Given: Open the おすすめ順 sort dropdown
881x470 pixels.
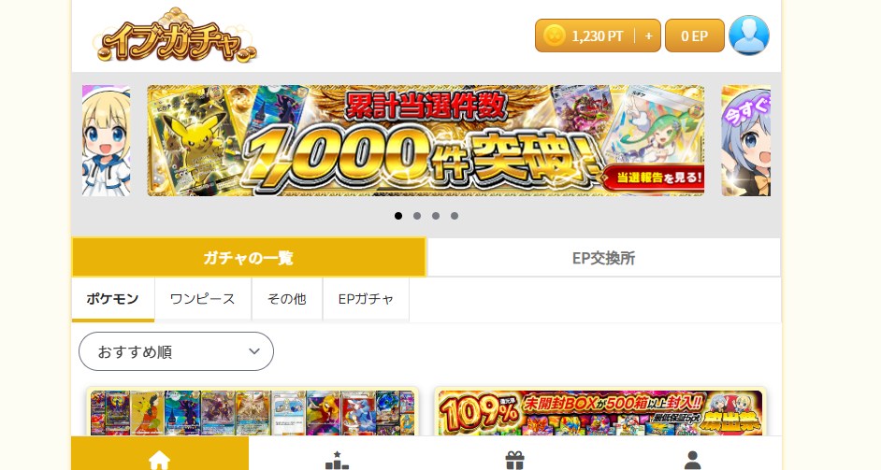Looking at the screenshot, I should tap(176, 351).
